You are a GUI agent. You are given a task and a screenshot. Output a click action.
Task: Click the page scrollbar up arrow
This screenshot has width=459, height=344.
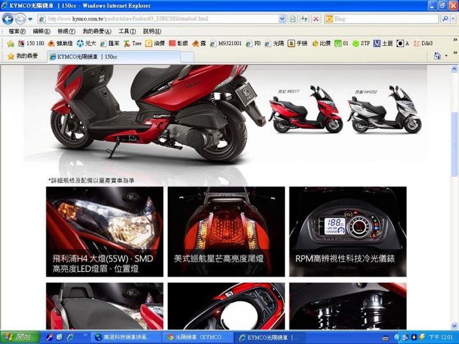click(455, 69)
